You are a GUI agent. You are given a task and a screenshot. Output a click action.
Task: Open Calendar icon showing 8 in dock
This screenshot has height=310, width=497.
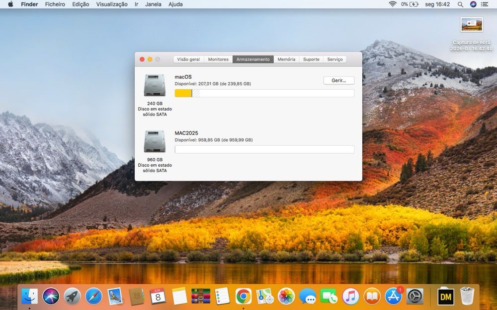[158, 297]
